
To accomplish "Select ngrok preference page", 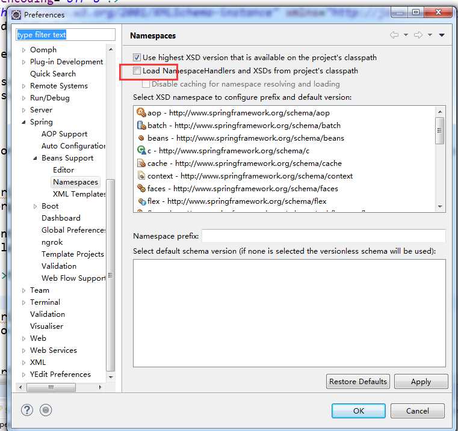I will (x=52, y=242).
